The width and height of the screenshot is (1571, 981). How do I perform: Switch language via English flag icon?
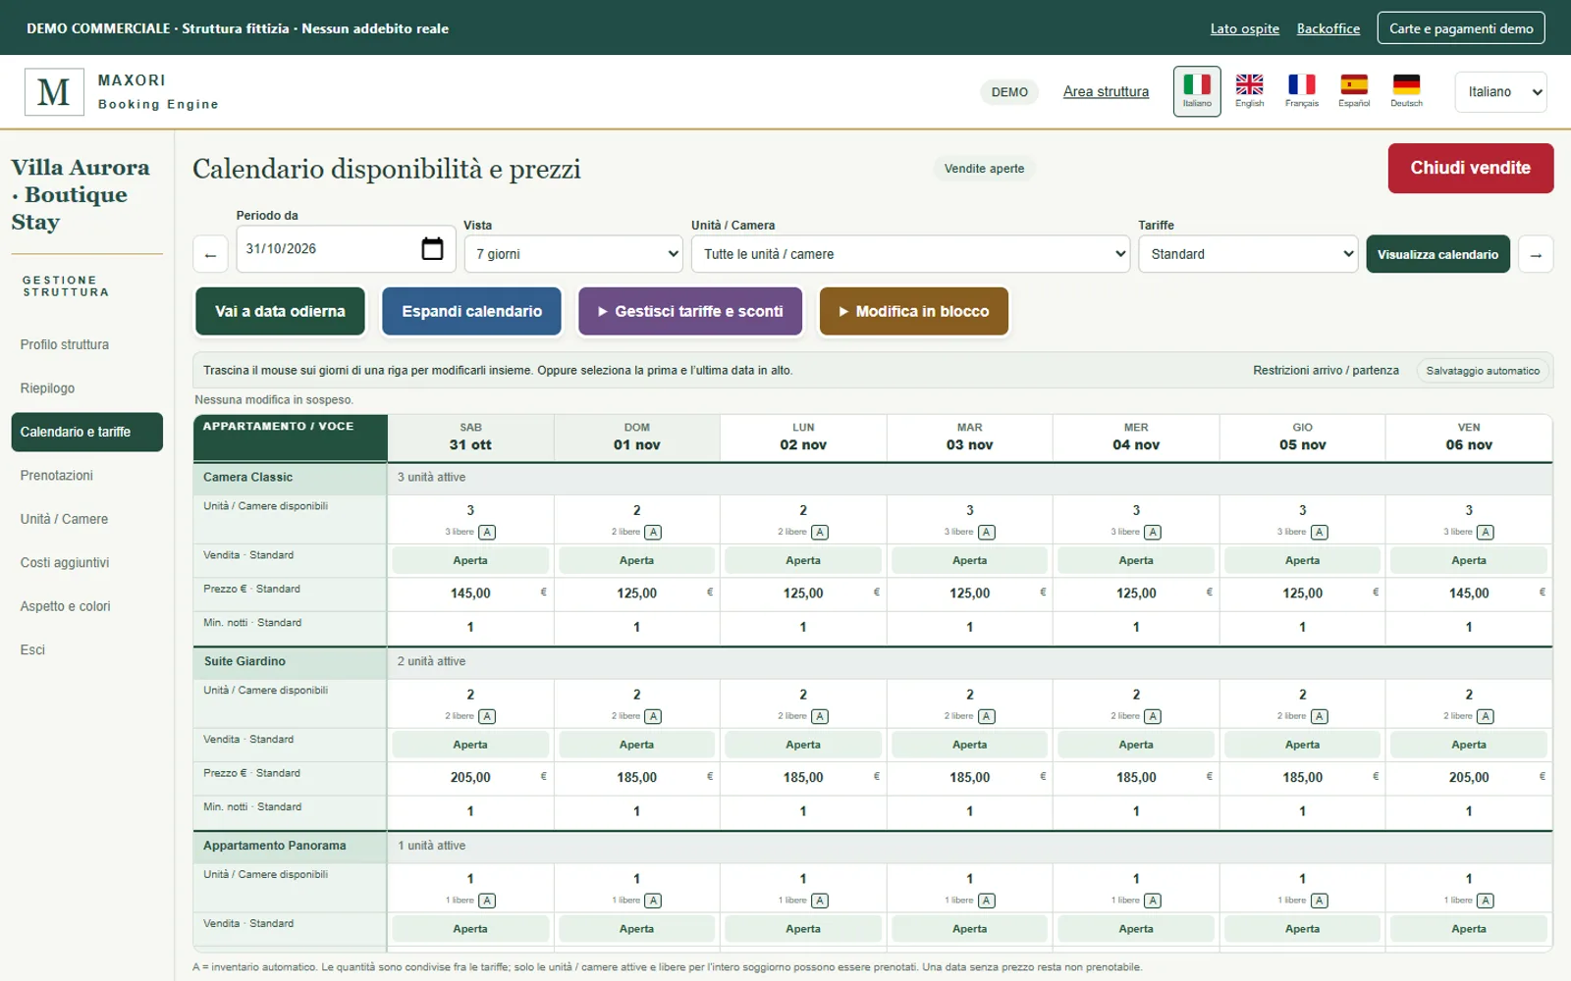point(1249,91)
